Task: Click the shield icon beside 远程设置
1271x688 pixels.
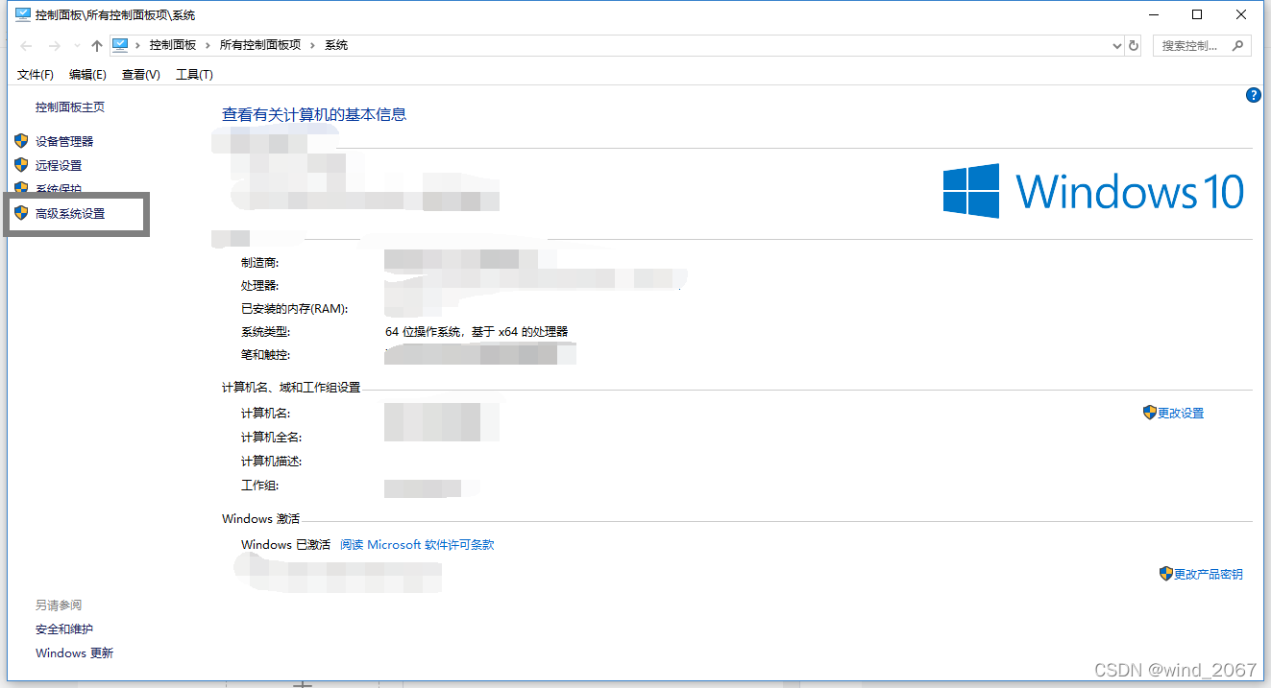Action: (22, 165)
